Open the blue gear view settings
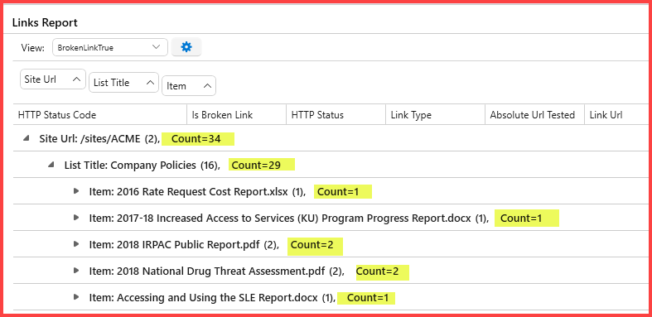The image size is (652, 317). point(186,47)
